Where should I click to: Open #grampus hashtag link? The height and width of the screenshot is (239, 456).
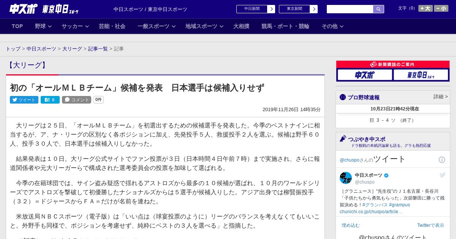[399, 205]
